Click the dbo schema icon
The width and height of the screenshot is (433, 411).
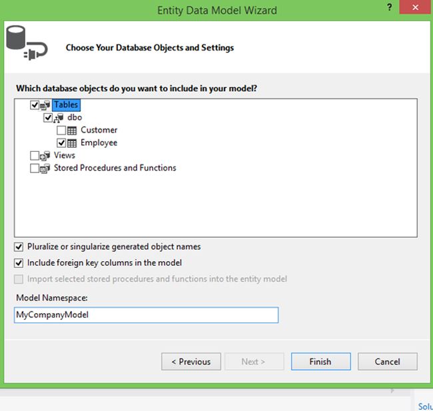[59, 118]
